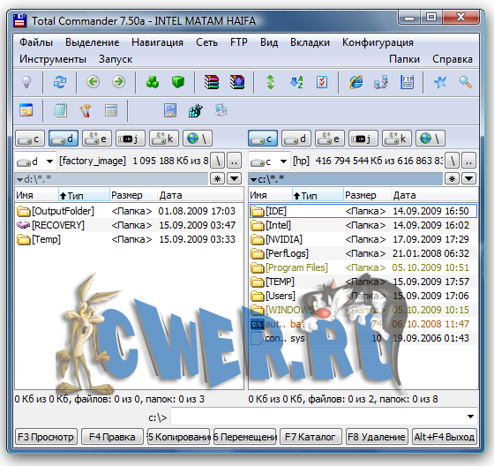Open the calculator icon in second toolbar
Viewport: 494px width, 466px height.
(x=111, y=110)
